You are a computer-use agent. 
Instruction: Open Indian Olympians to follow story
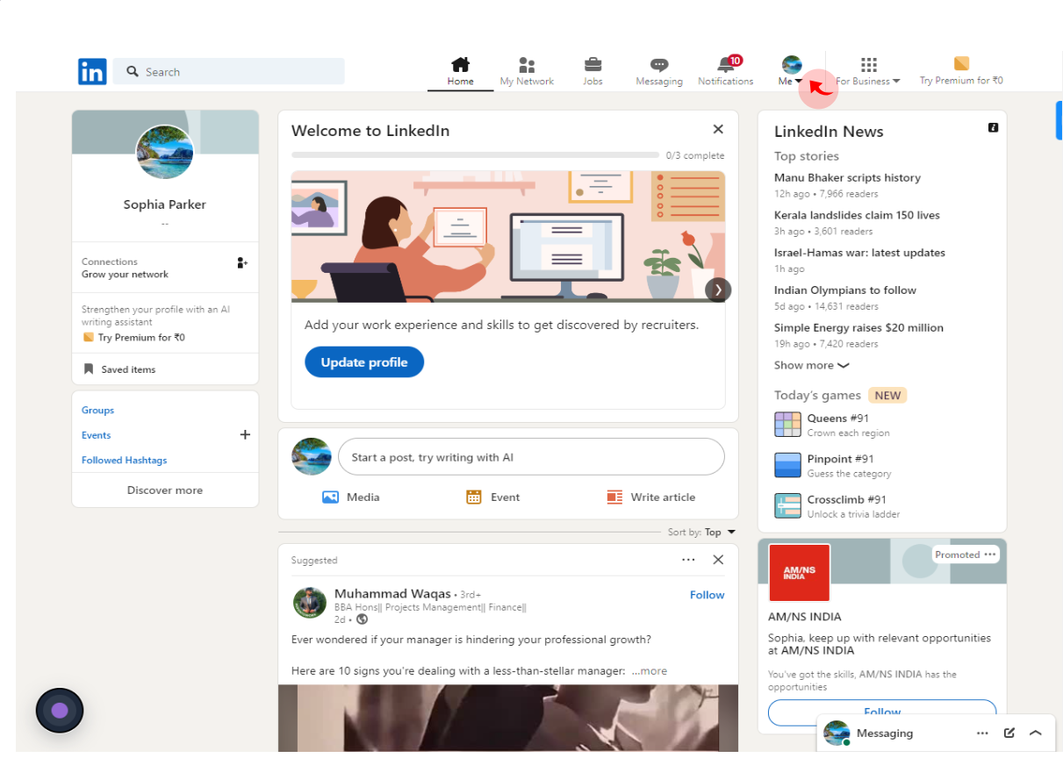click(x=845, y=290)
